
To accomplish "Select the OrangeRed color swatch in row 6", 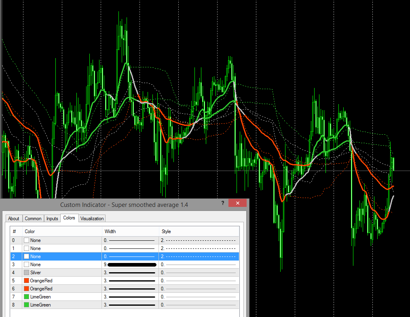I will pos(27,289).
